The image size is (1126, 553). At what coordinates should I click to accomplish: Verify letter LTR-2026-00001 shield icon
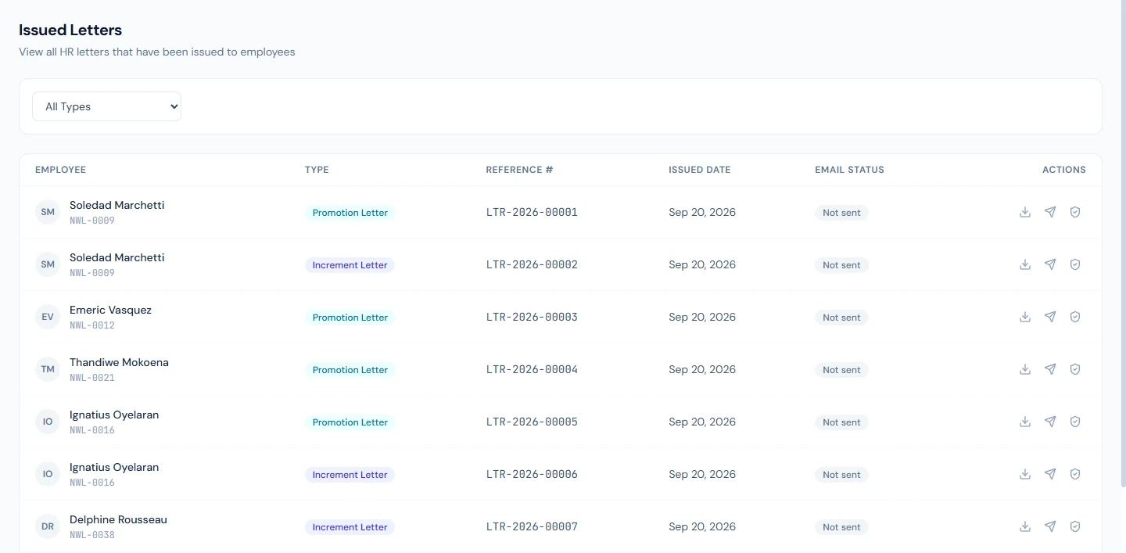(1075, 212)
